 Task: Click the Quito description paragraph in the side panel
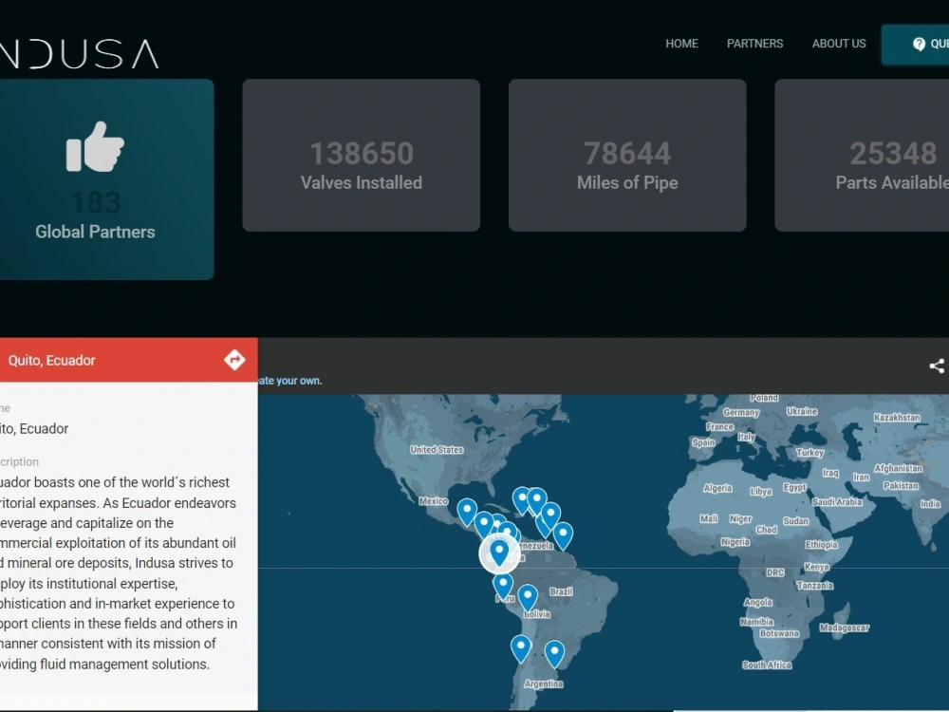tap(120, 572)
